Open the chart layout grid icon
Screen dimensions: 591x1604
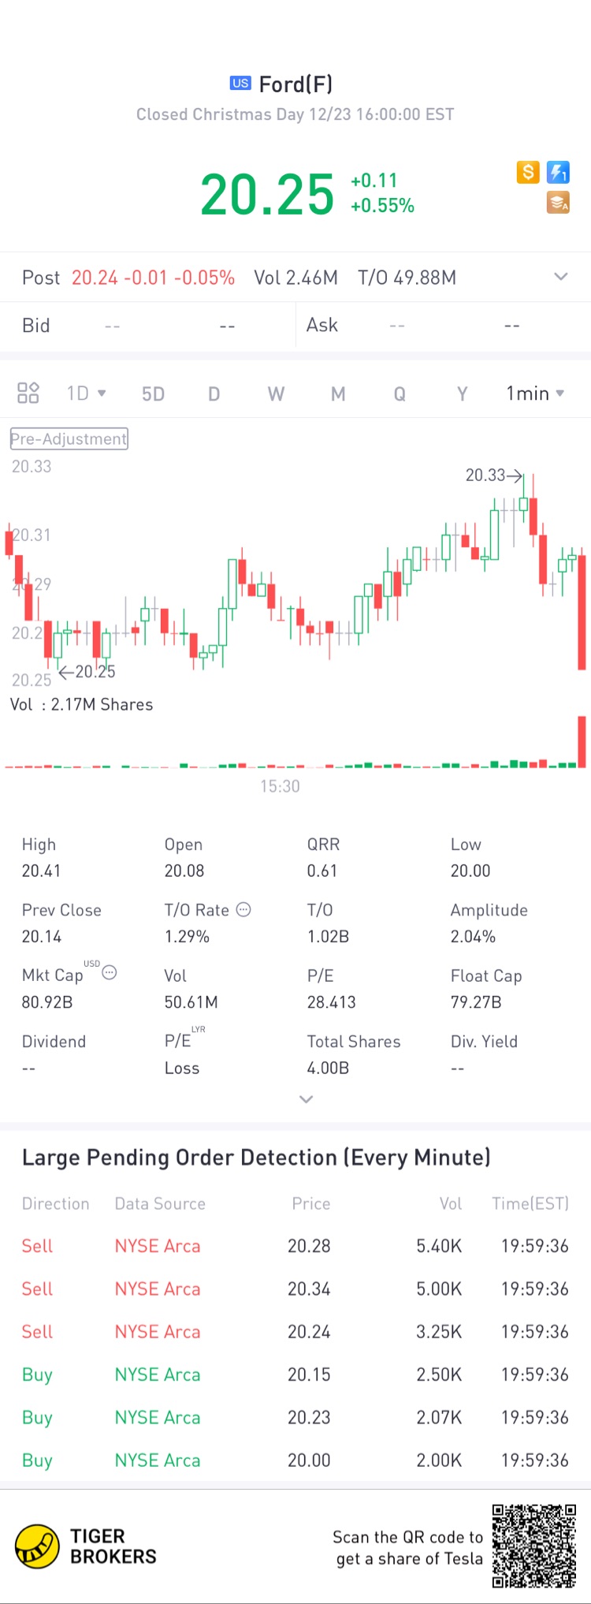[28, 393]
